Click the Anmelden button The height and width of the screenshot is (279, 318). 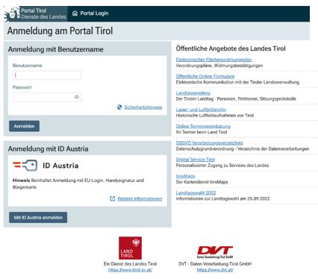click(x=24, y=126)
